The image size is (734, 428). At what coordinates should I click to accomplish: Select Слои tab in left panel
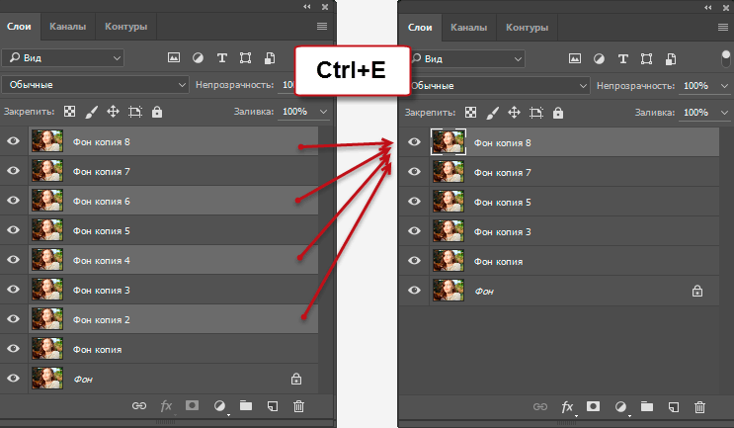click(x=19, y=27)
